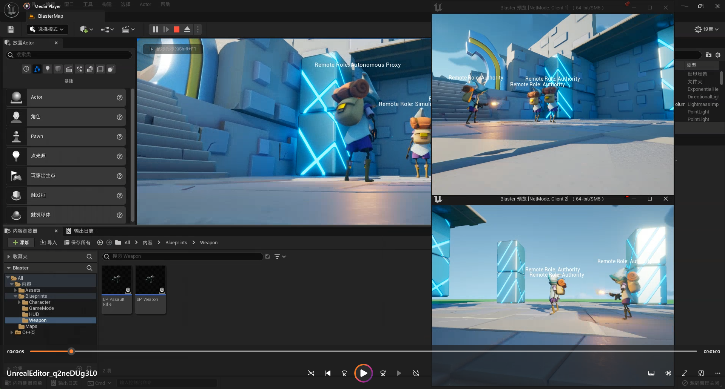Select the recently placed clock category
The height and width of the screenshot is (389, 725).
click(26, 69)
